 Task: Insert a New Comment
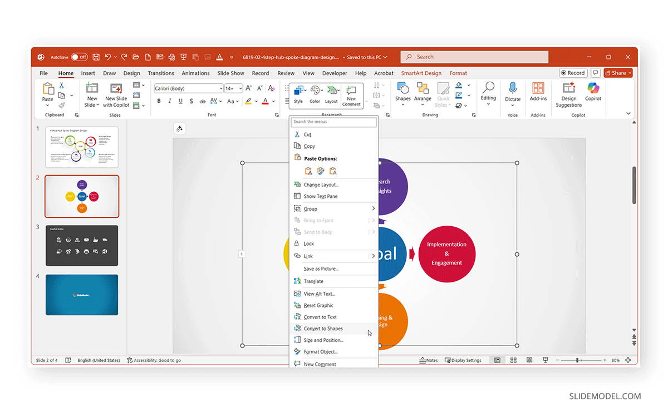[351, 93]
